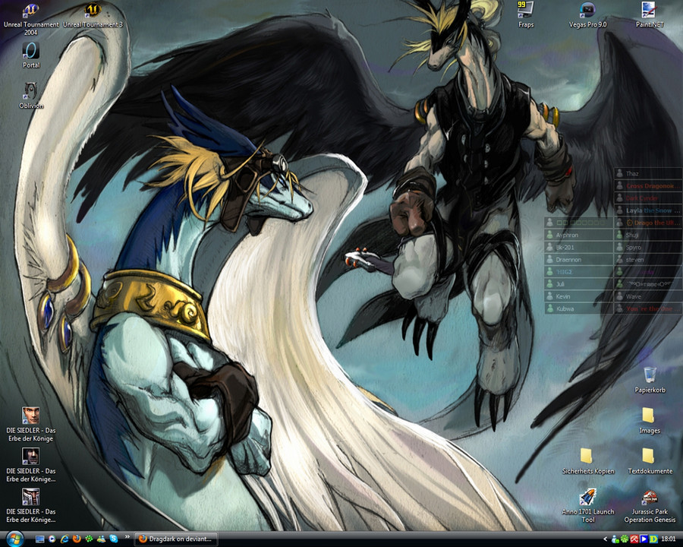Select the Textdokumente folder
The image size is (683, 547).
(650, 461)
